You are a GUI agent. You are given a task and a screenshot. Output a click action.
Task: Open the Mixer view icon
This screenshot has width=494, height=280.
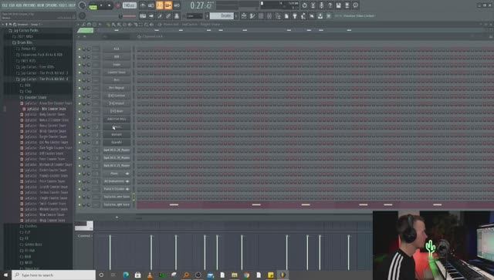click(x=269, y=15)
